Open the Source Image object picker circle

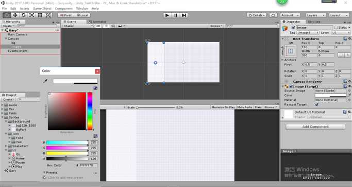point(349,90)
